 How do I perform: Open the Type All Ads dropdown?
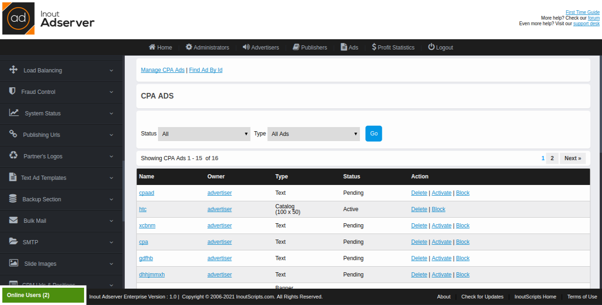[314, 134]
